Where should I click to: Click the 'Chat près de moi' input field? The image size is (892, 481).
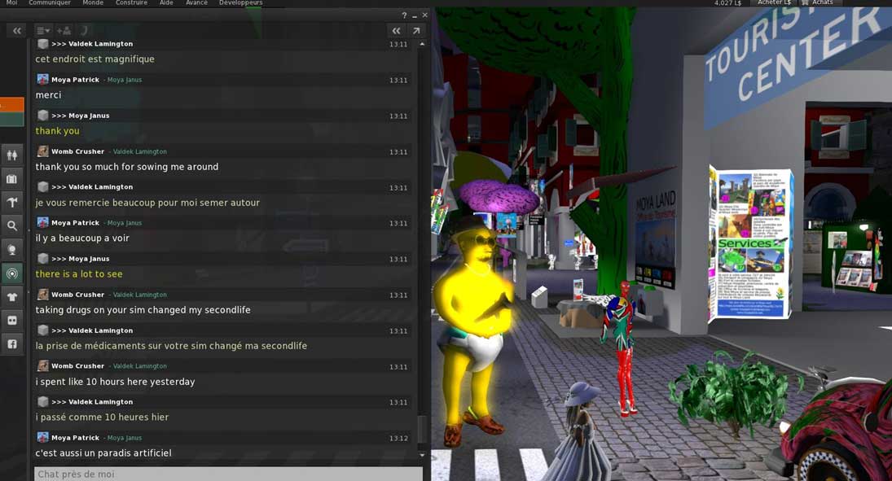(228, 474)
